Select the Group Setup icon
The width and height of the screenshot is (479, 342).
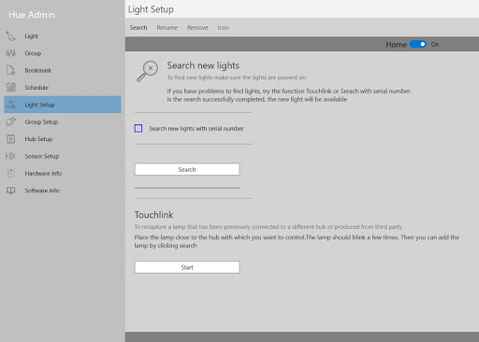tap(10, 121)
